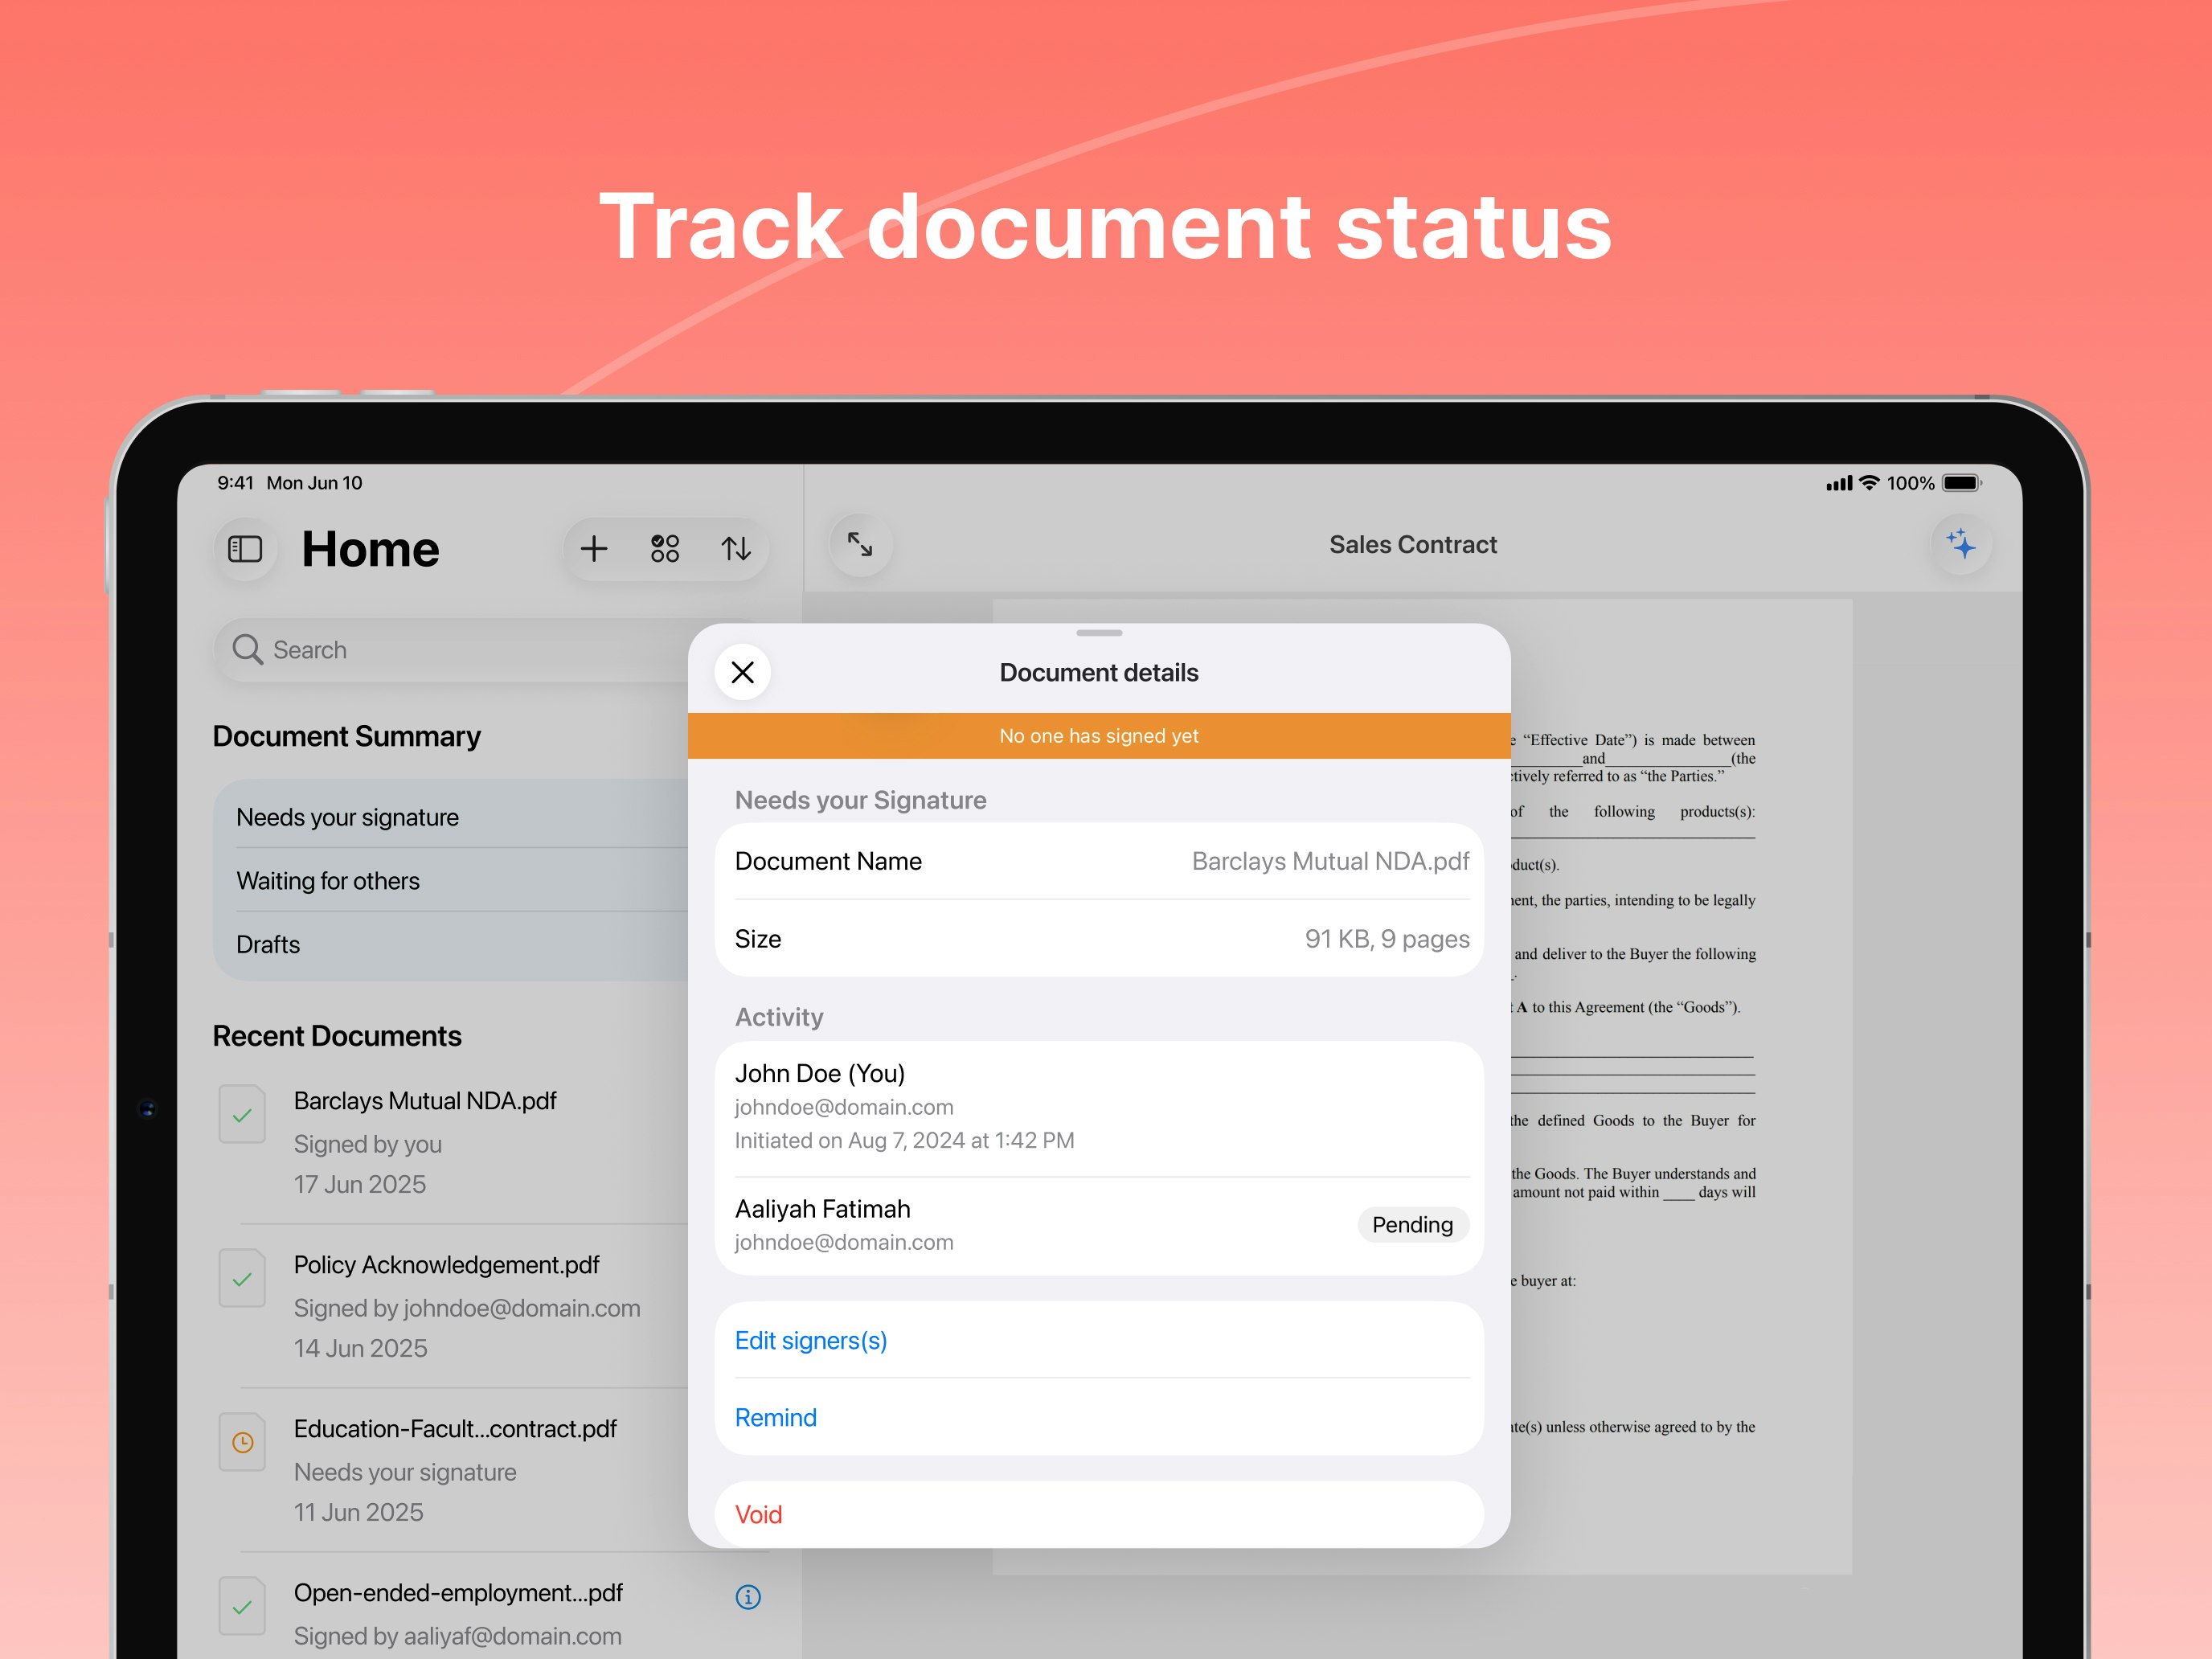Screen dimensions: 2212x1659
Task: Tap the drag handle atop Document details sheet
Action: coord(1099,633)
